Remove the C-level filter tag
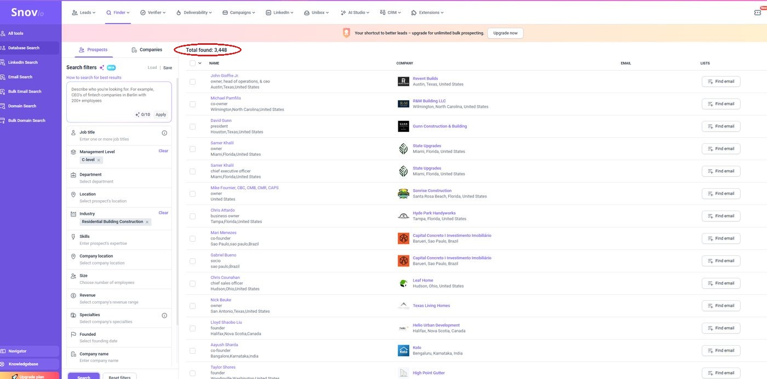The width and height of the screenshot is (767, 379). [x=99, y=160]
